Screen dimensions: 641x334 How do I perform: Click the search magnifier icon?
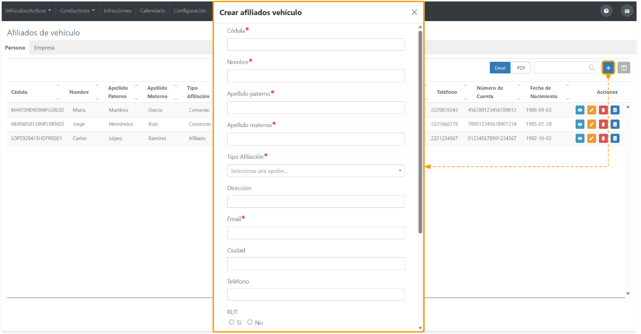pyautogui.click(x=592, y=68)
